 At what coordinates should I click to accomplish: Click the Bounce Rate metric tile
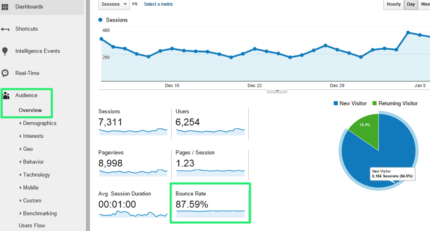tap(210, 203)
